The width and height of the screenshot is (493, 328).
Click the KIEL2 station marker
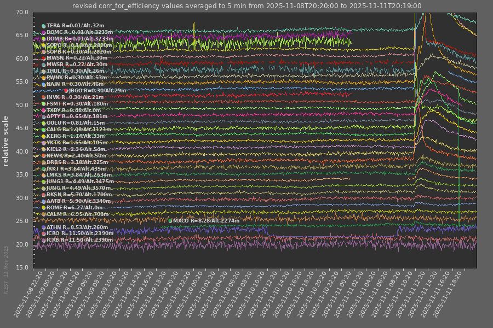(x=44, y=149)
